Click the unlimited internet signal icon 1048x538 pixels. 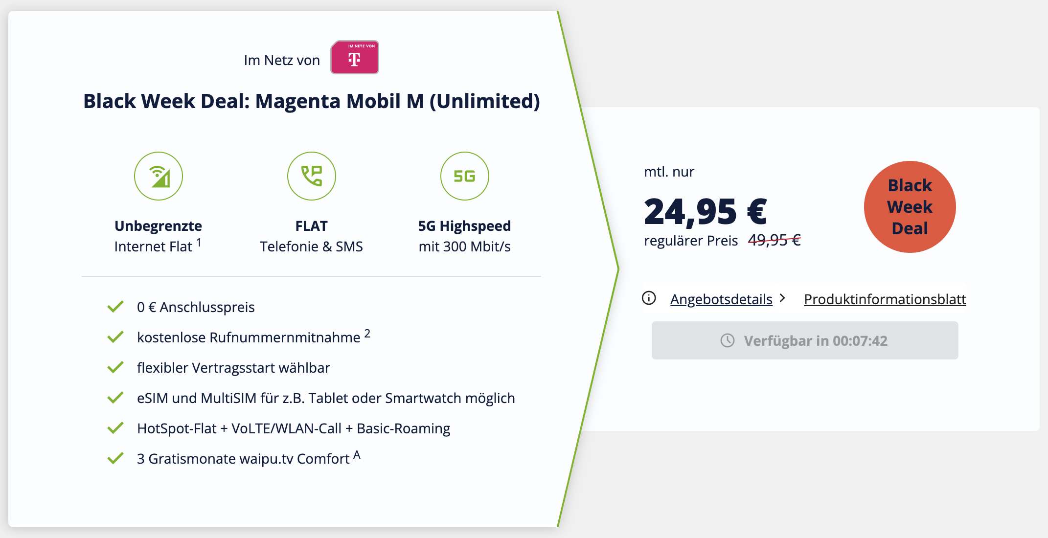tap(159, 176)
